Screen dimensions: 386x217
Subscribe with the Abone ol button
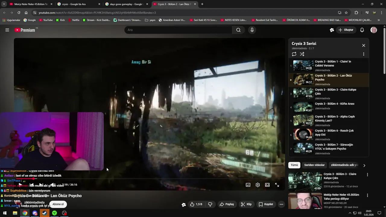[x=58, y=204]
